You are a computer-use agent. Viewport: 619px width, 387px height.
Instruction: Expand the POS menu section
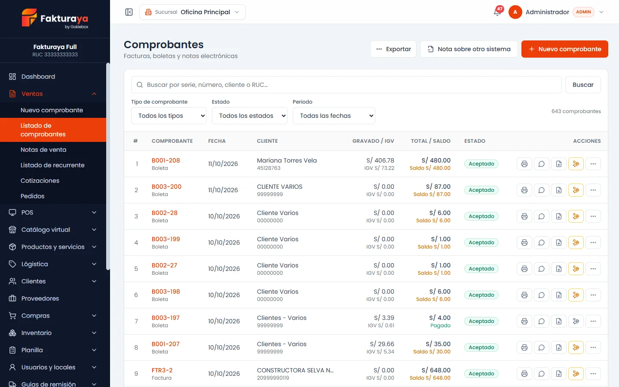click(x=53, y=212)
